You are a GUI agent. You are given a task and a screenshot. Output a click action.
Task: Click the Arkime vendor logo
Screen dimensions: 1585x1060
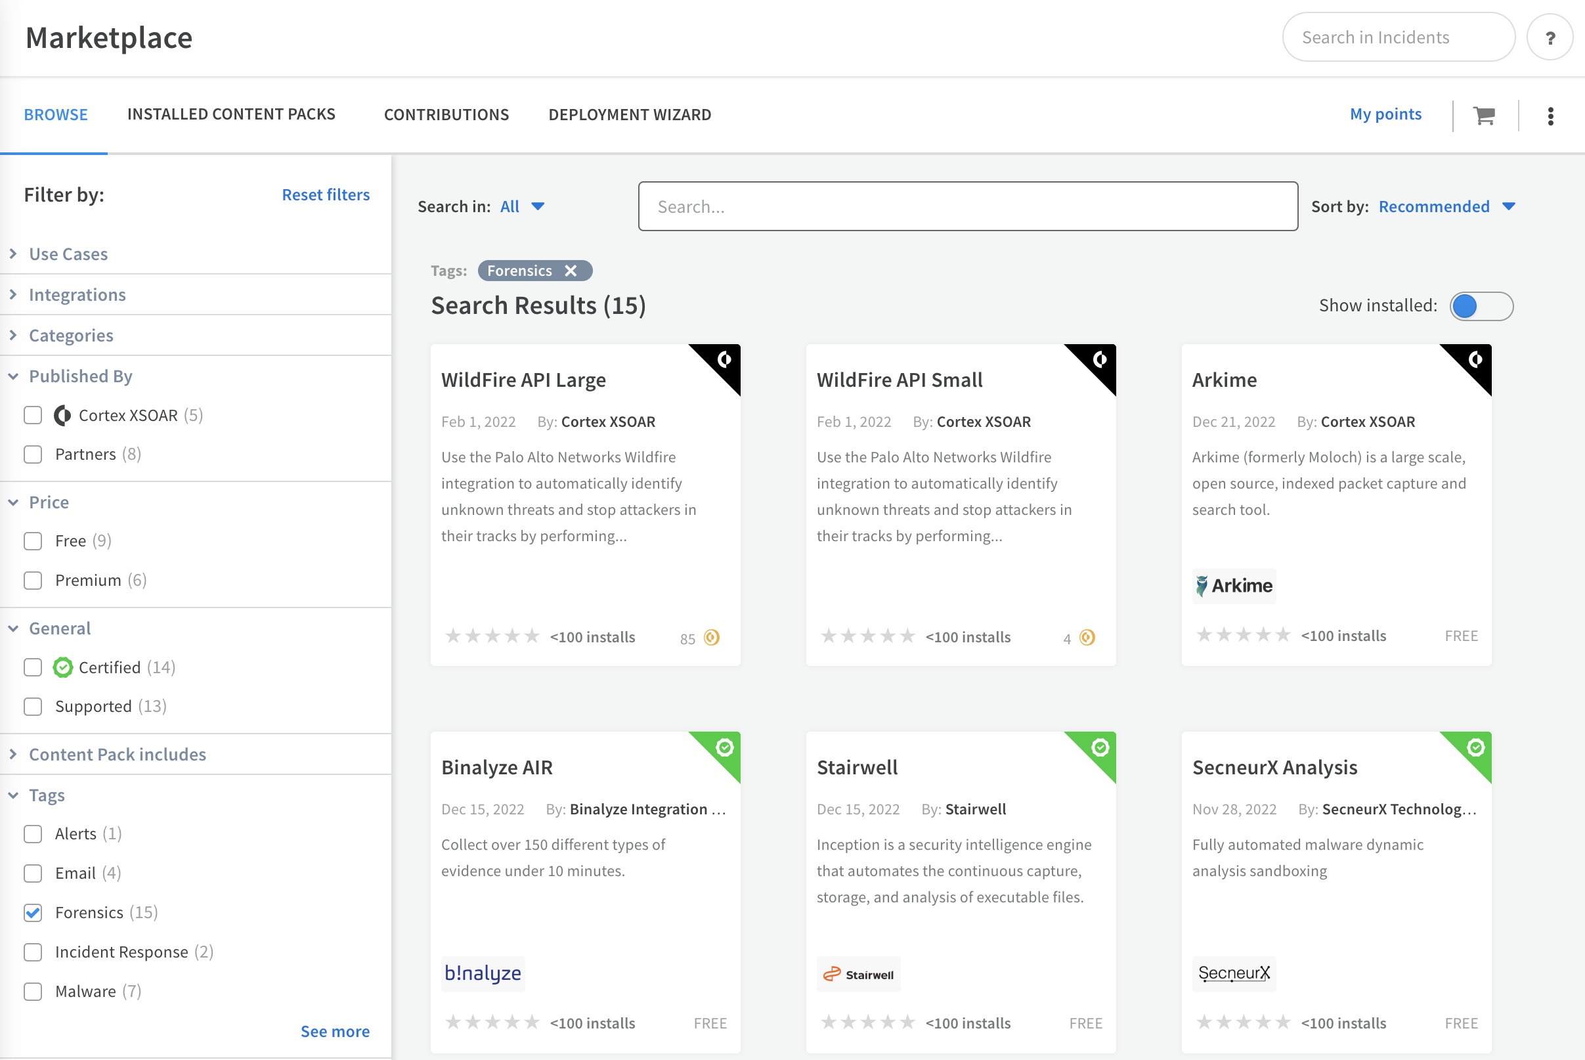(x=1234, y=585)
